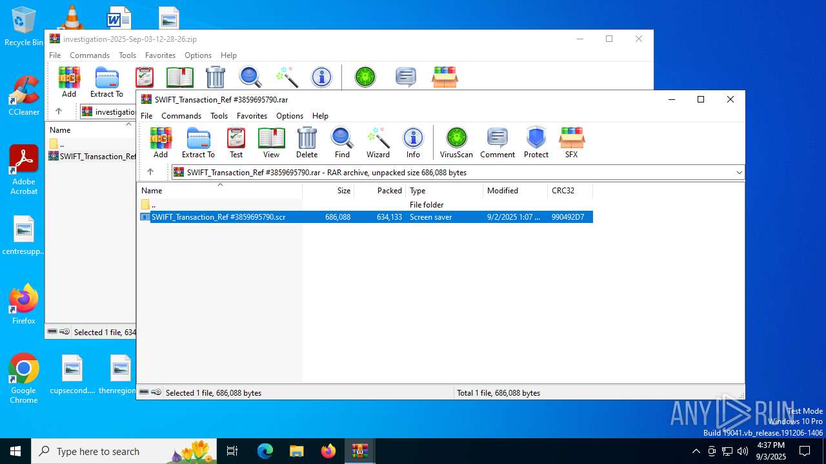Screen dimensions: 826x464
Task: Show hidden system tray icons
Action: pos(696,451)
